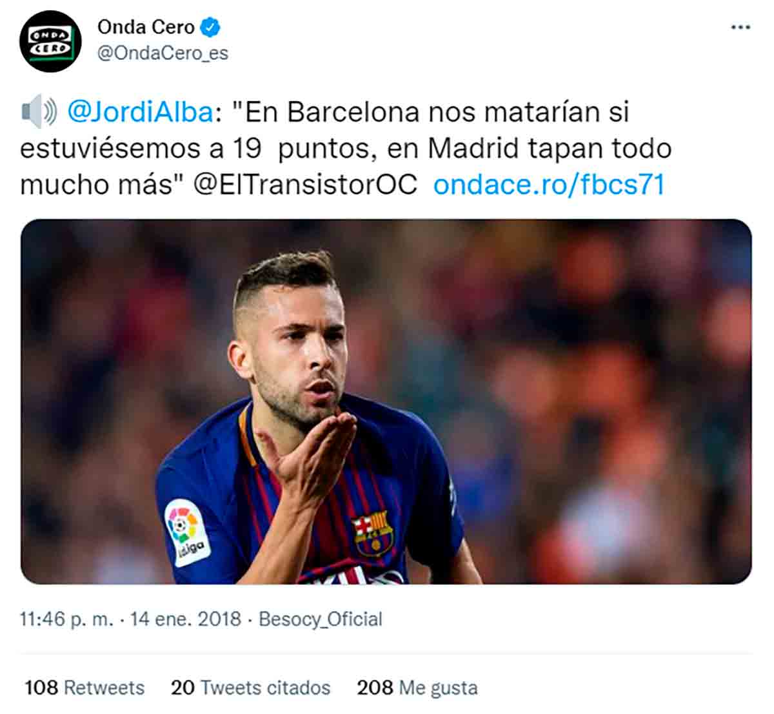Show the 20 Tweets citados
The height and width of the screenshot is (714, 774).
coord(250,688)
